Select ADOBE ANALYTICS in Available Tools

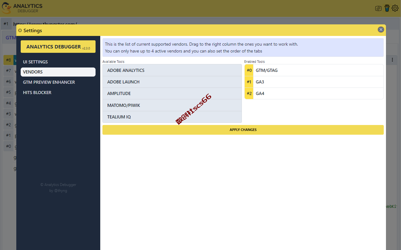(172, 70)
